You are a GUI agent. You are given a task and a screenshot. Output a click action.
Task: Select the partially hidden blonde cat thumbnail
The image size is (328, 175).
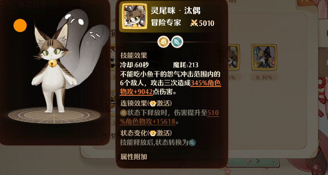click(x=234, y=57)
